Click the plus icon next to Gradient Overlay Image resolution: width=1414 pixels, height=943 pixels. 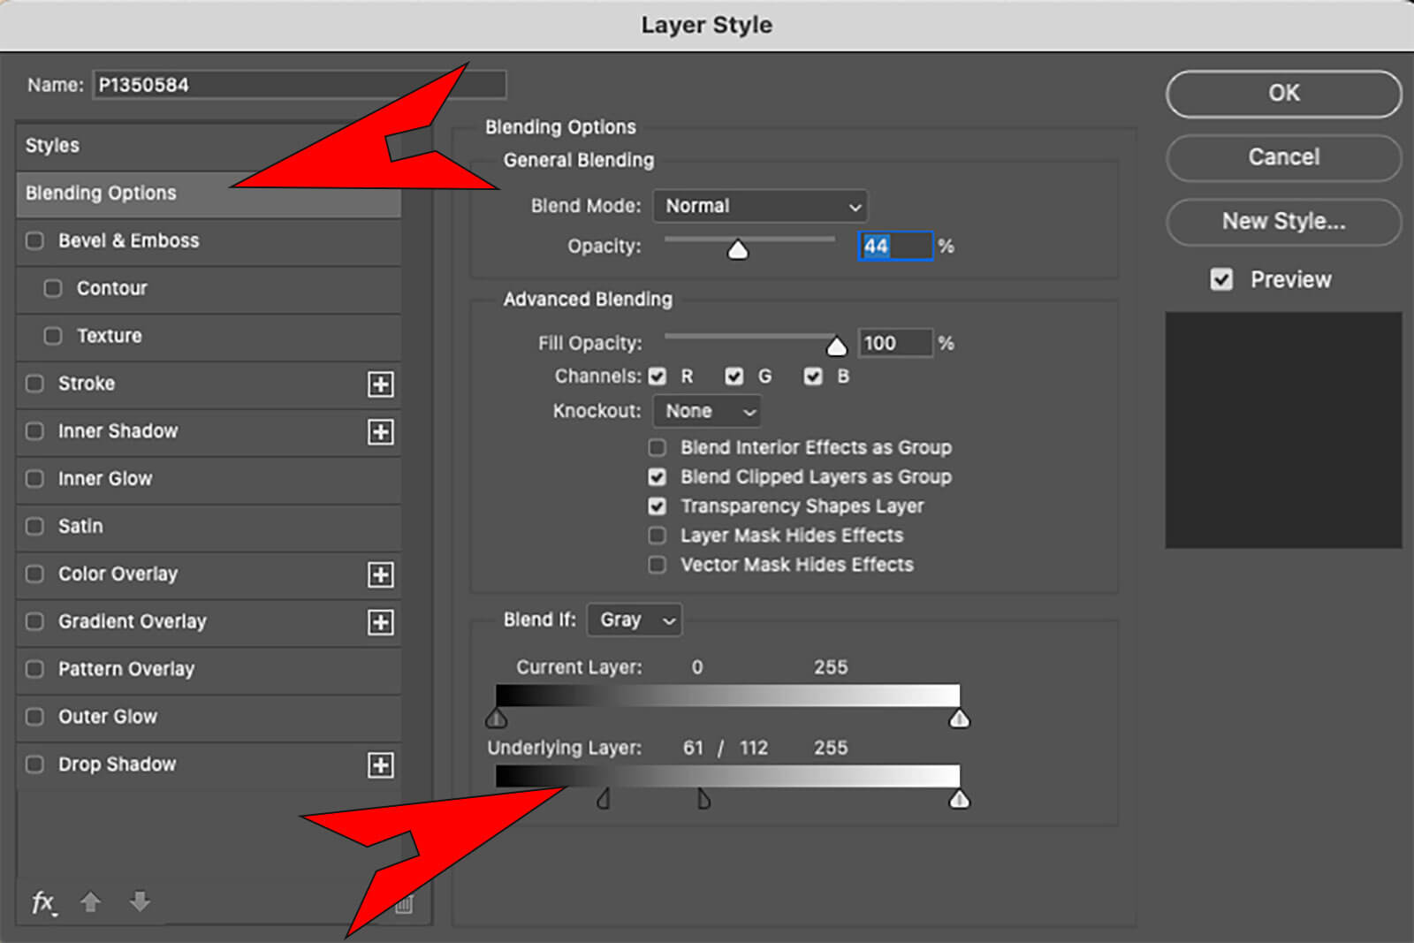coord(381,623)
